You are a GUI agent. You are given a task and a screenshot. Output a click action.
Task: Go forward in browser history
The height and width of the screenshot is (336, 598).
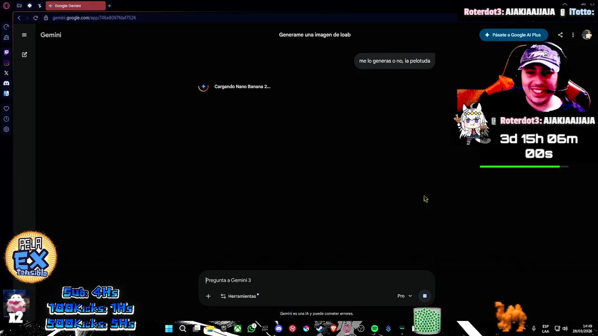tap(27, 18)
